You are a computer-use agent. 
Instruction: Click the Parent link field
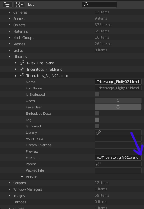point(118,164)
